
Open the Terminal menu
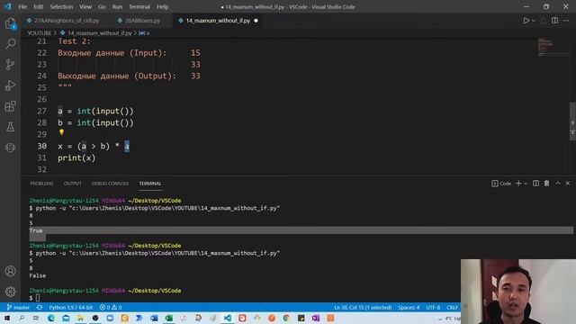pyautogui.click(x=139, y=6)
